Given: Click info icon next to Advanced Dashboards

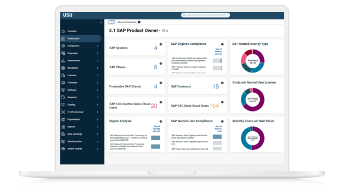Looking at the screenshot, I should [139, 22].
